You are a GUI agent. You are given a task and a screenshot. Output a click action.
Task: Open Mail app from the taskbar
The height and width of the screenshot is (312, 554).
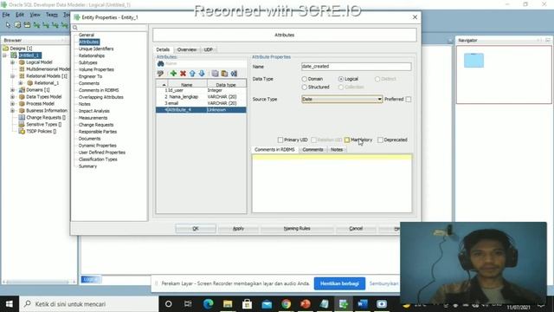pos(267,304)
